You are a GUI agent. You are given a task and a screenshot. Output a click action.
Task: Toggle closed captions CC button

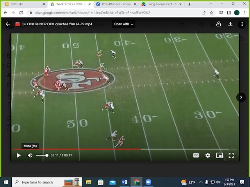pyautogui.click(x=196, y=155)
